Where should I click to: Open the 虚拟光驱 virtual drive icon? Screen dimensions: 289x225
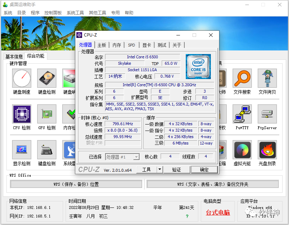242,150
